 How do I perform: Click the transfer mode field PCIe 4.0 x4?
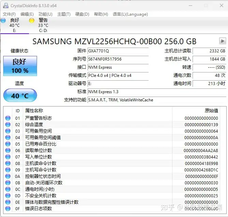pyautogui.click(x=118, y=76)
